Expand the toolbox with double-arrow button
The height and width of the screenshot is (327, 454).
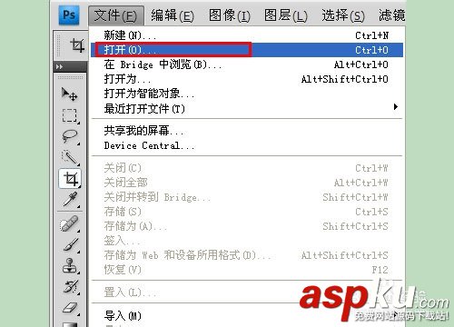tap(60, 66)
